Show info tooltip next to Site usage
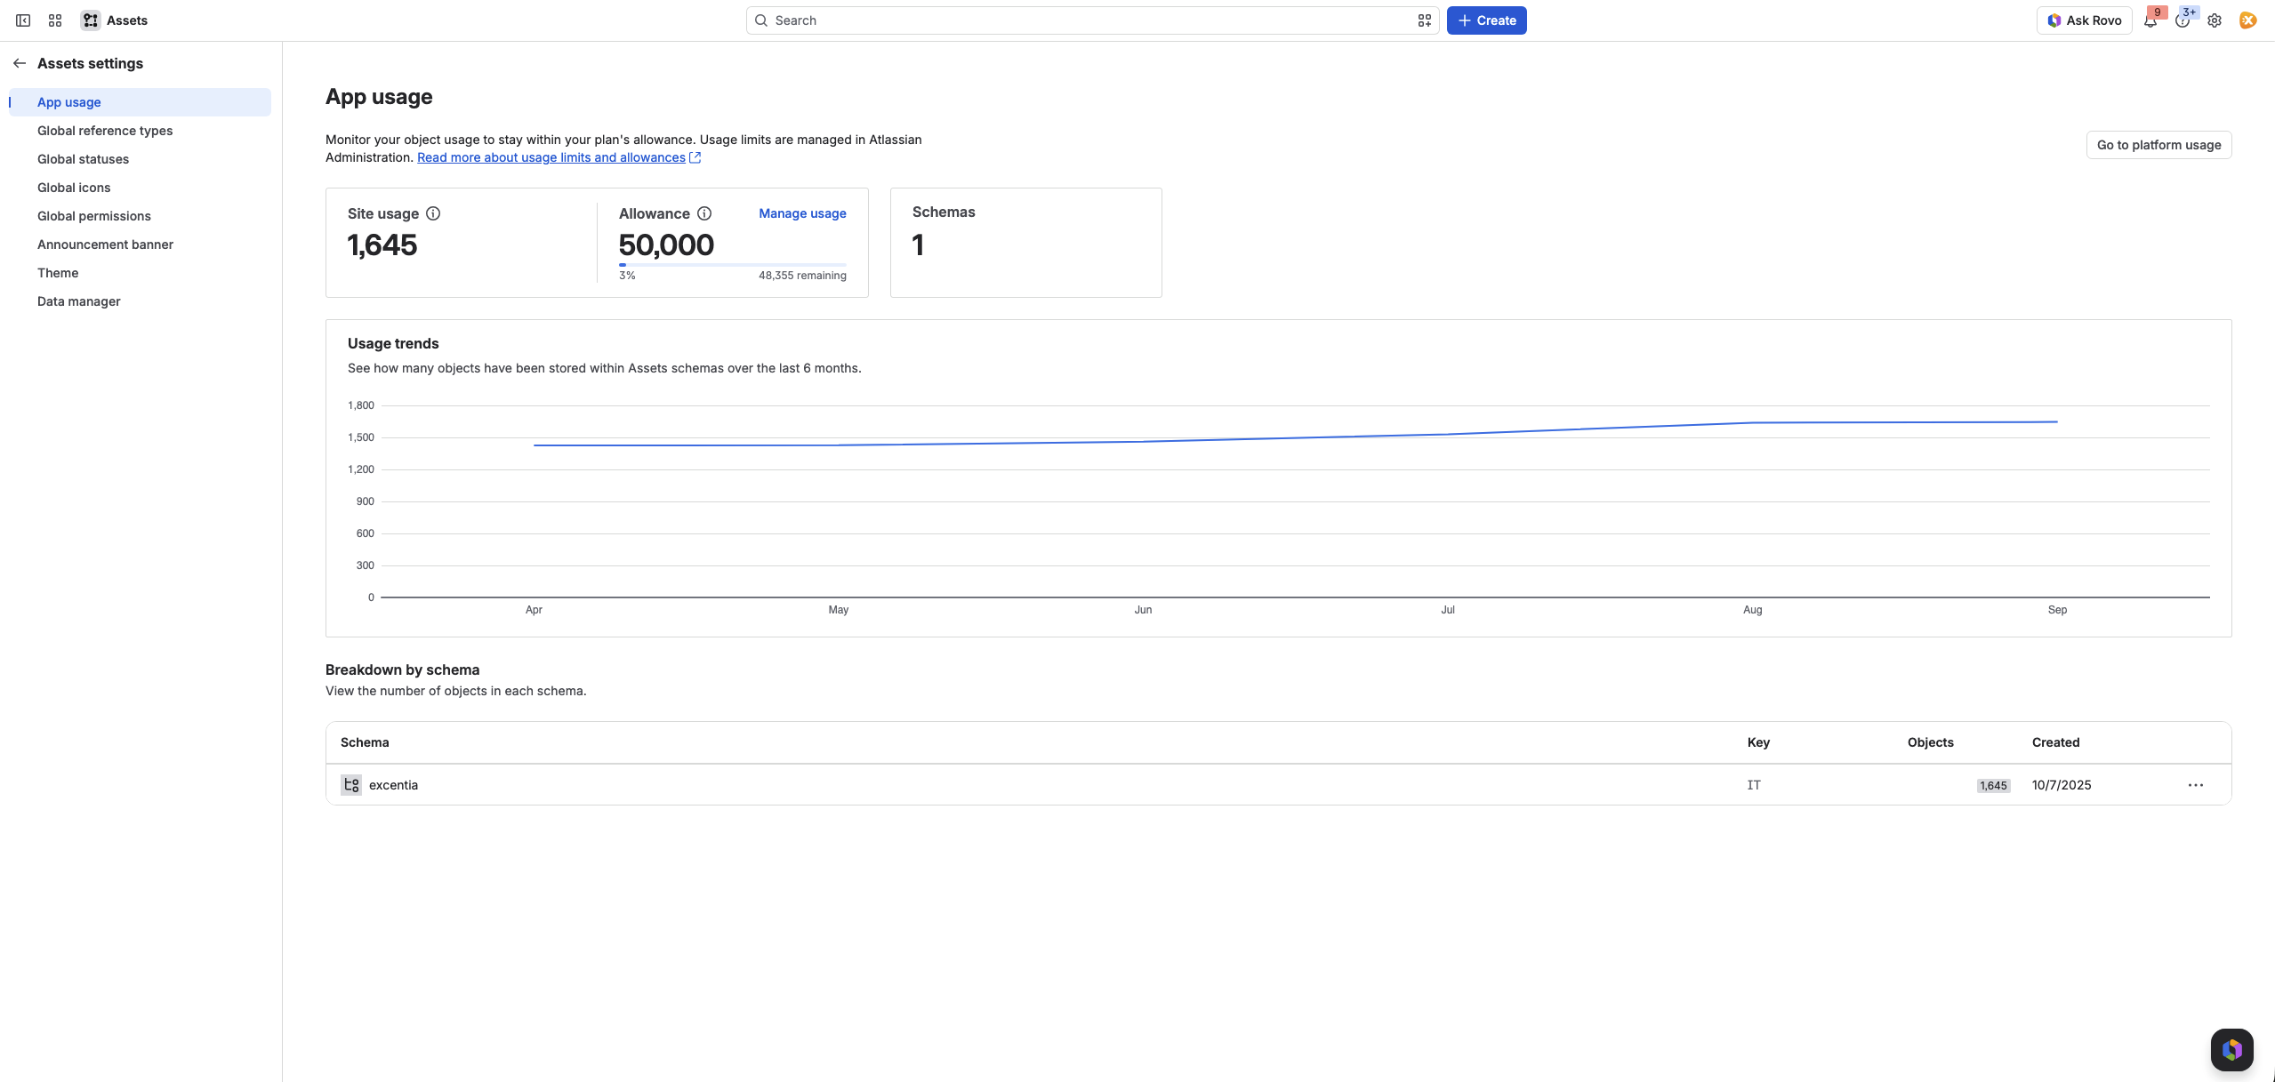 click(x=433, y=213)
